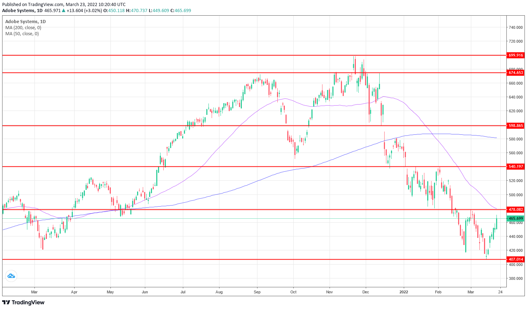Click the L:449.609 low value
This screenshot has width=527, height=309.
(x=158, y=11)
